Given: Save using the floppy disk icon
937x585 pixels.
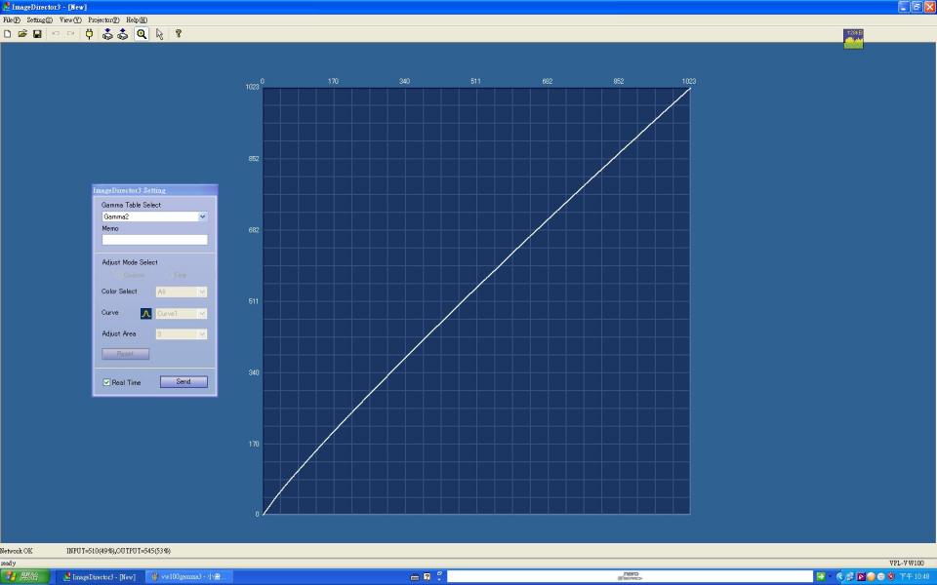Looking at the screenshot, I should 37,34.
